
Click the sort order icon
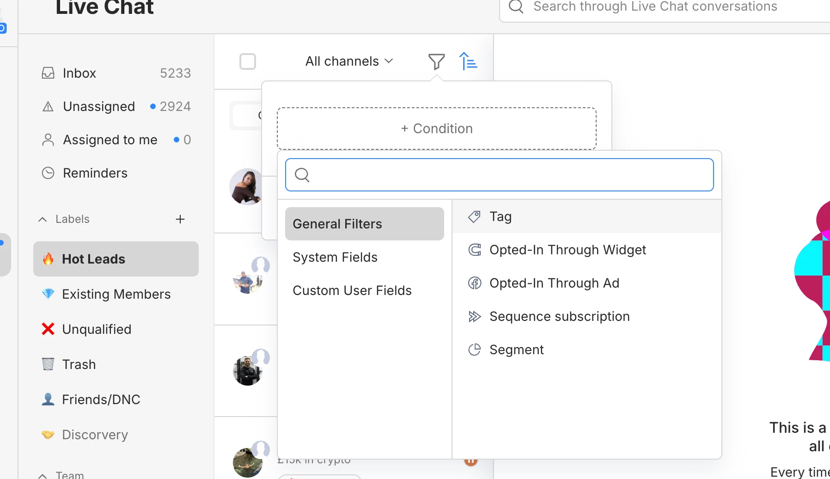pyautogui.click(x=468, y=61)
